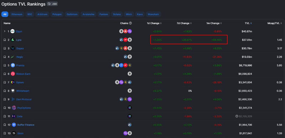Image resolution: width=285 pixels, height=138 pixels.
Task: Click the question-mark icon beside Zeta TVL
Action: (x=237, y=116)
